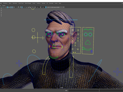The height and width of the screenshot is (92, 123).
Task: Open ACES 1.0 SDR-video view transform dropdown
Action: point(56,7)
